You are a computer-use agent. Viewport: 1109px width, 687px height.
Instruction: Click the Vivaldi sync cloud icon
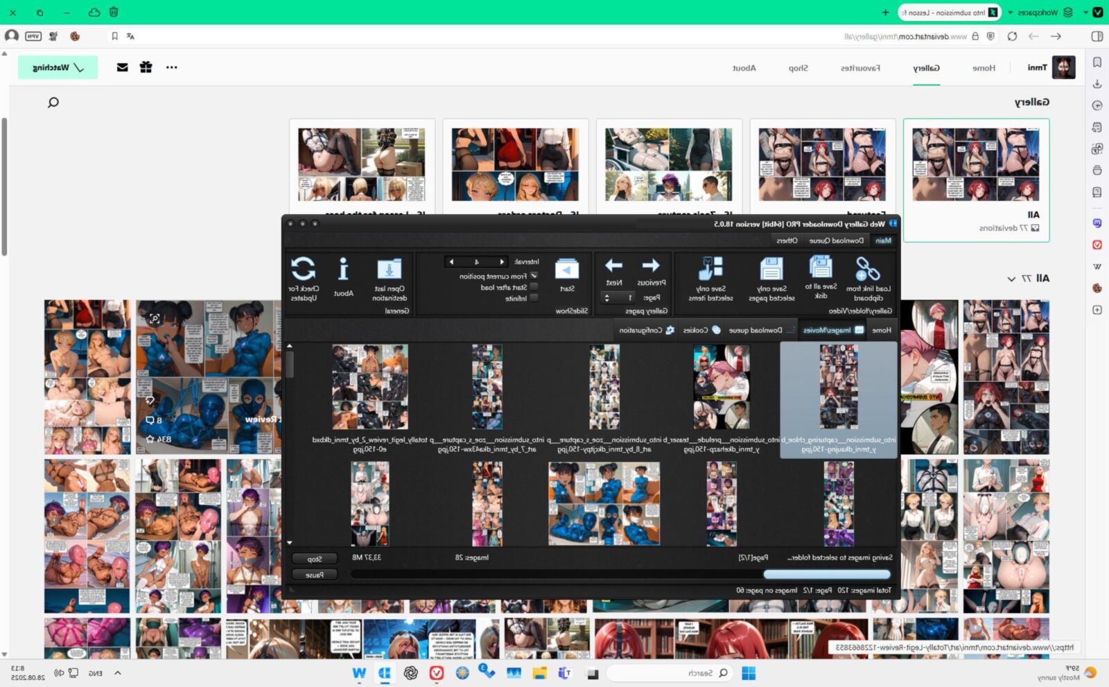[x=94, y=12]
